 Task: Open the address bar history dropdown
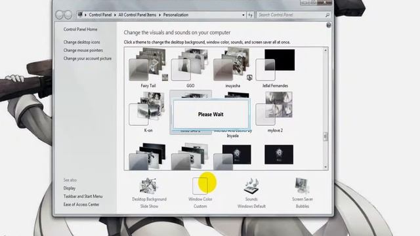pyautogui.click(x=243, y=15)
